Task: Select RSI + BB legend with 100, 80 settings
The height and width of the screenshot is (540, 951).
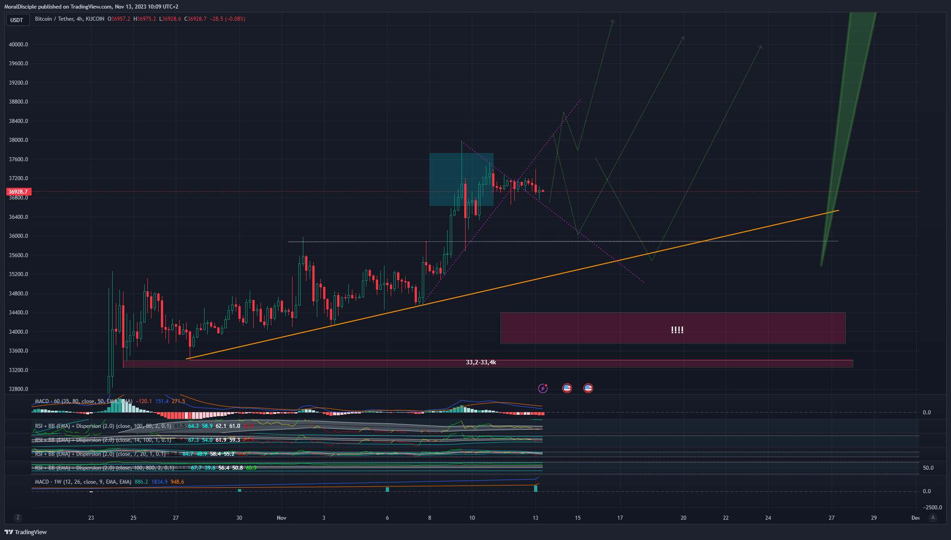Action: pyautogui.click(x=103, y=426)
